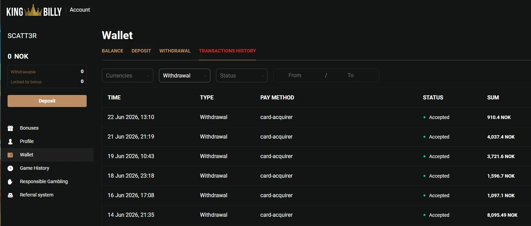This screenshot has height=226, width=531.
Task: Click the 1,596.7 NOK sum
Action: (x=501, y=176)
